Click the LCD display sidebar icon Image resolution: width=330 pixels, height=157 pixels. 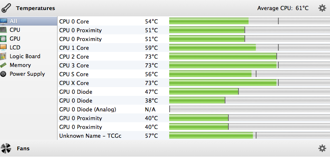(3, 48)
